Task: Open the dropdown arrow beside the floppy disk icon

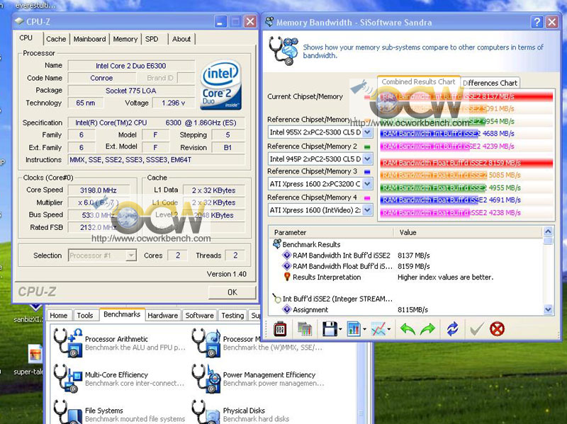Action: coord(340,329)
